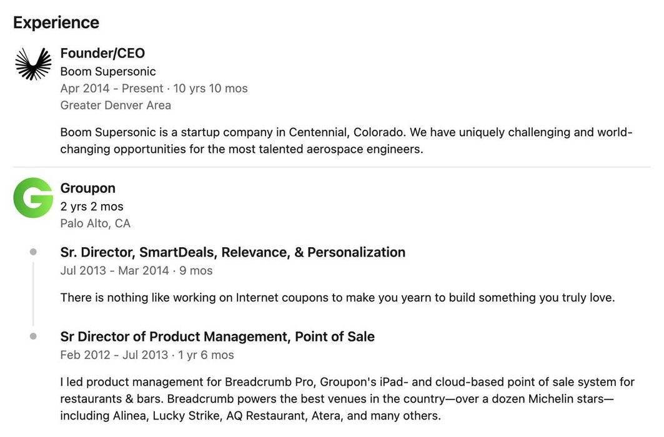Select the Greater Denver Area location text
Image resolution: width=664 pixels, height=437 pixels.
click(x=116, y=106)
